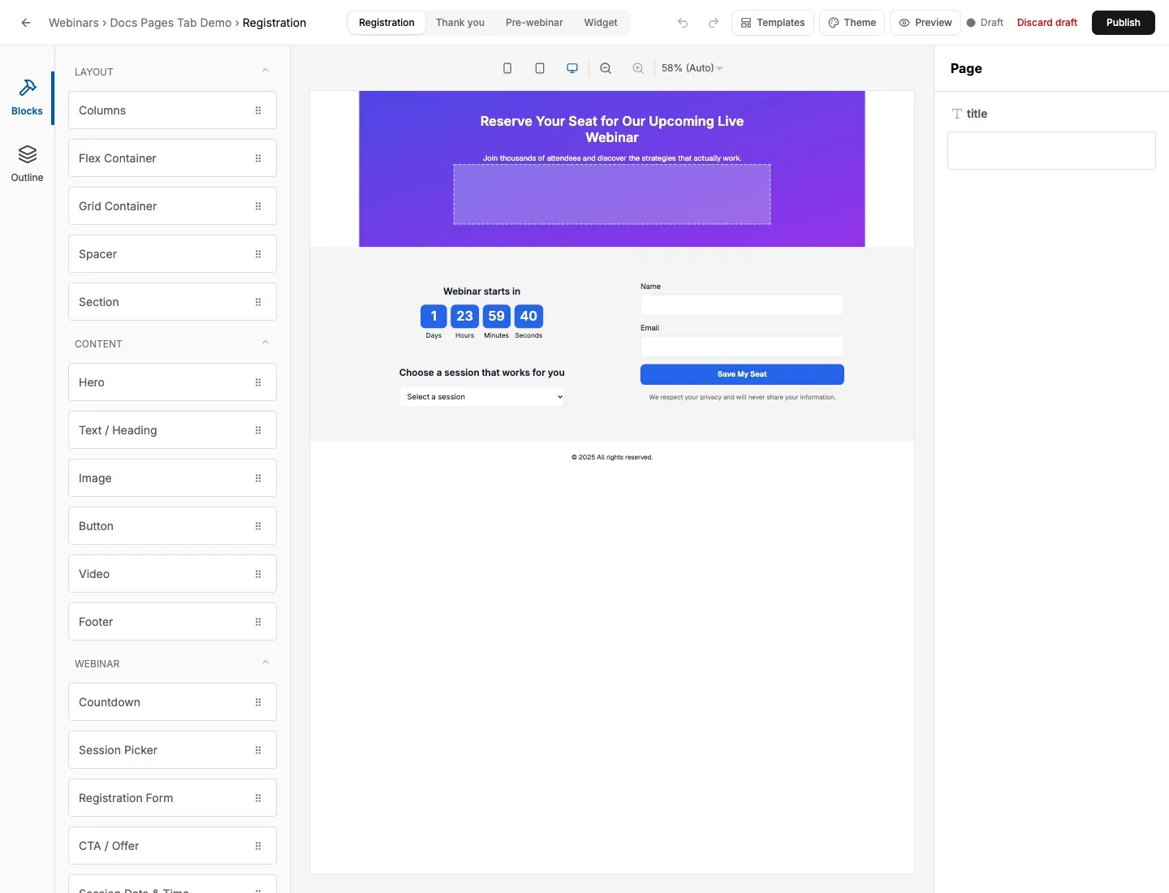Go to Docs Pages Tab Demo breadcrumb
The height and width of the screenshot is (893, 1169).
(x=170, y=23)
